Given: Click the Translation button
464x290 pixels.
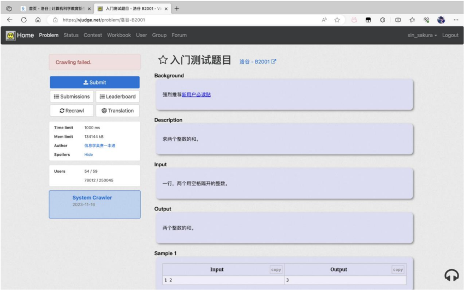Looking at the screenshot, I should (117, 111).
